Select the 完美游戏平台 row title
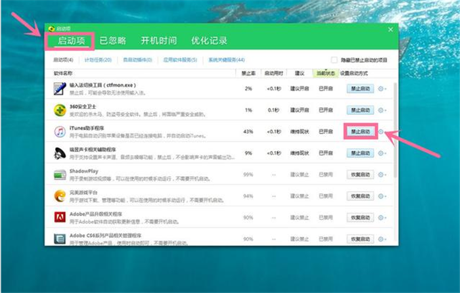The width and height of the screenshot is (460, 293). pyautogui.click(x=83, y=192)
